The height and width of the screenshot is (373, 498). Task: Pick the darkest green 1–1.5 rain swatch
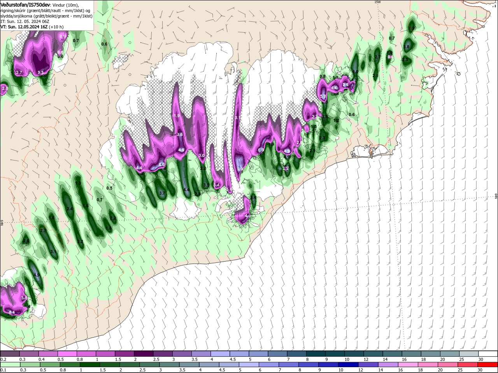click(91, 365)
